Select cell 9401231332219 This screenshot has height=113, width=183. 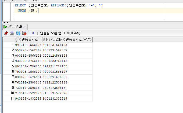(x=67, y=99)
